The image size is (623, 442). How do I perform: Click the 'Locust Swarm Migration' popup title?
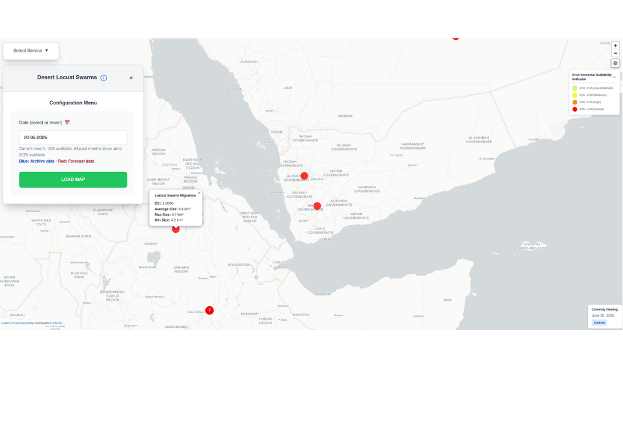[x=175, y=196]
